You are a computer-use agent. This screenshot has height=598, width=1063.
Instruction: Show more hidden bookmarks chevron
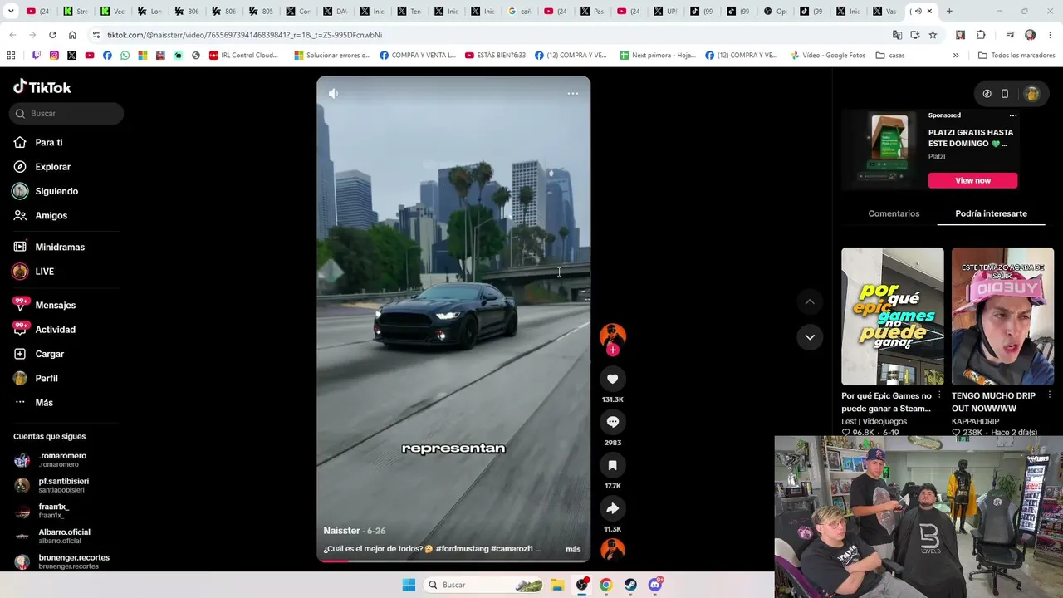(956, 56)
